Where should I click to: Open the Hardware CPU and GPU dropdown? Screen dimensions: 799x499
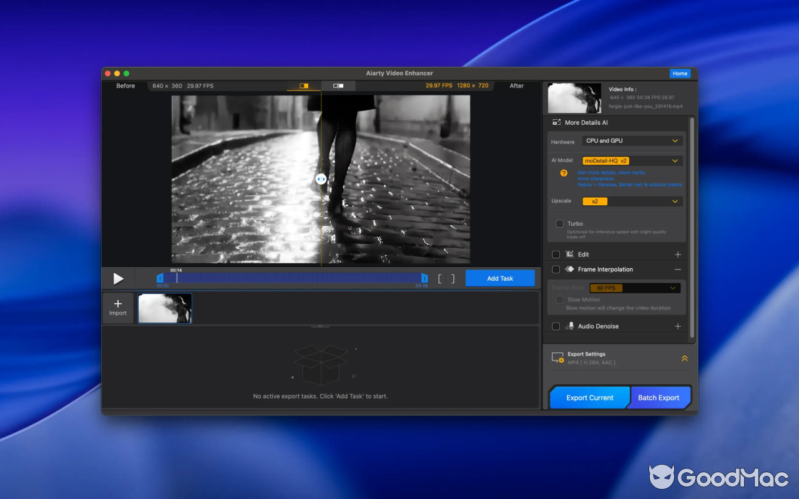[632, 140]
